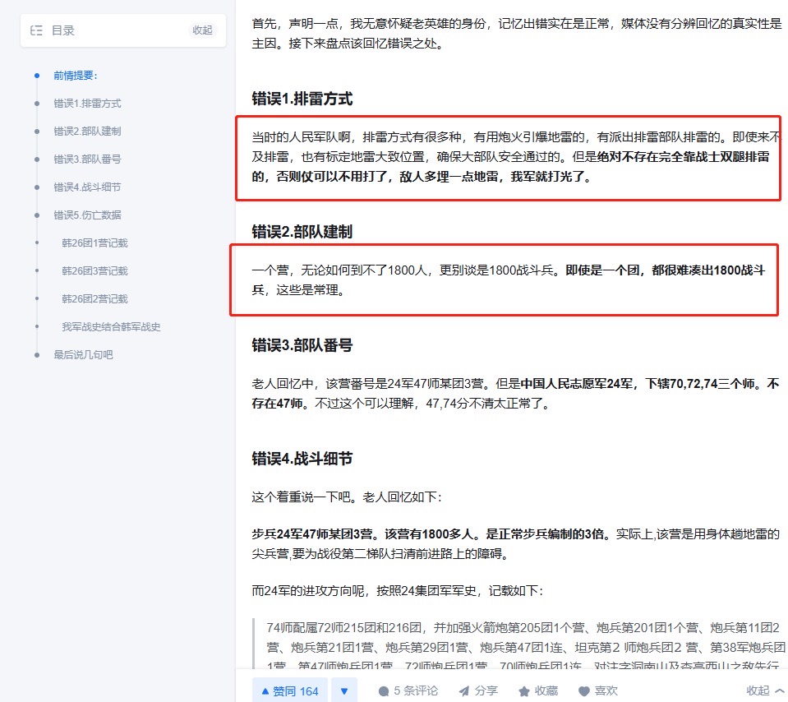The image size is (788, 702).
Task: Select 我军战史结合韩军战史 outline entry
Action: tap(111, 327)
